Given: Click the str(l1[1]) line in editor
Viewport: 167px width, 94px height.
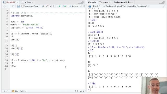Looking at the screenshot, I should point(17,49).
